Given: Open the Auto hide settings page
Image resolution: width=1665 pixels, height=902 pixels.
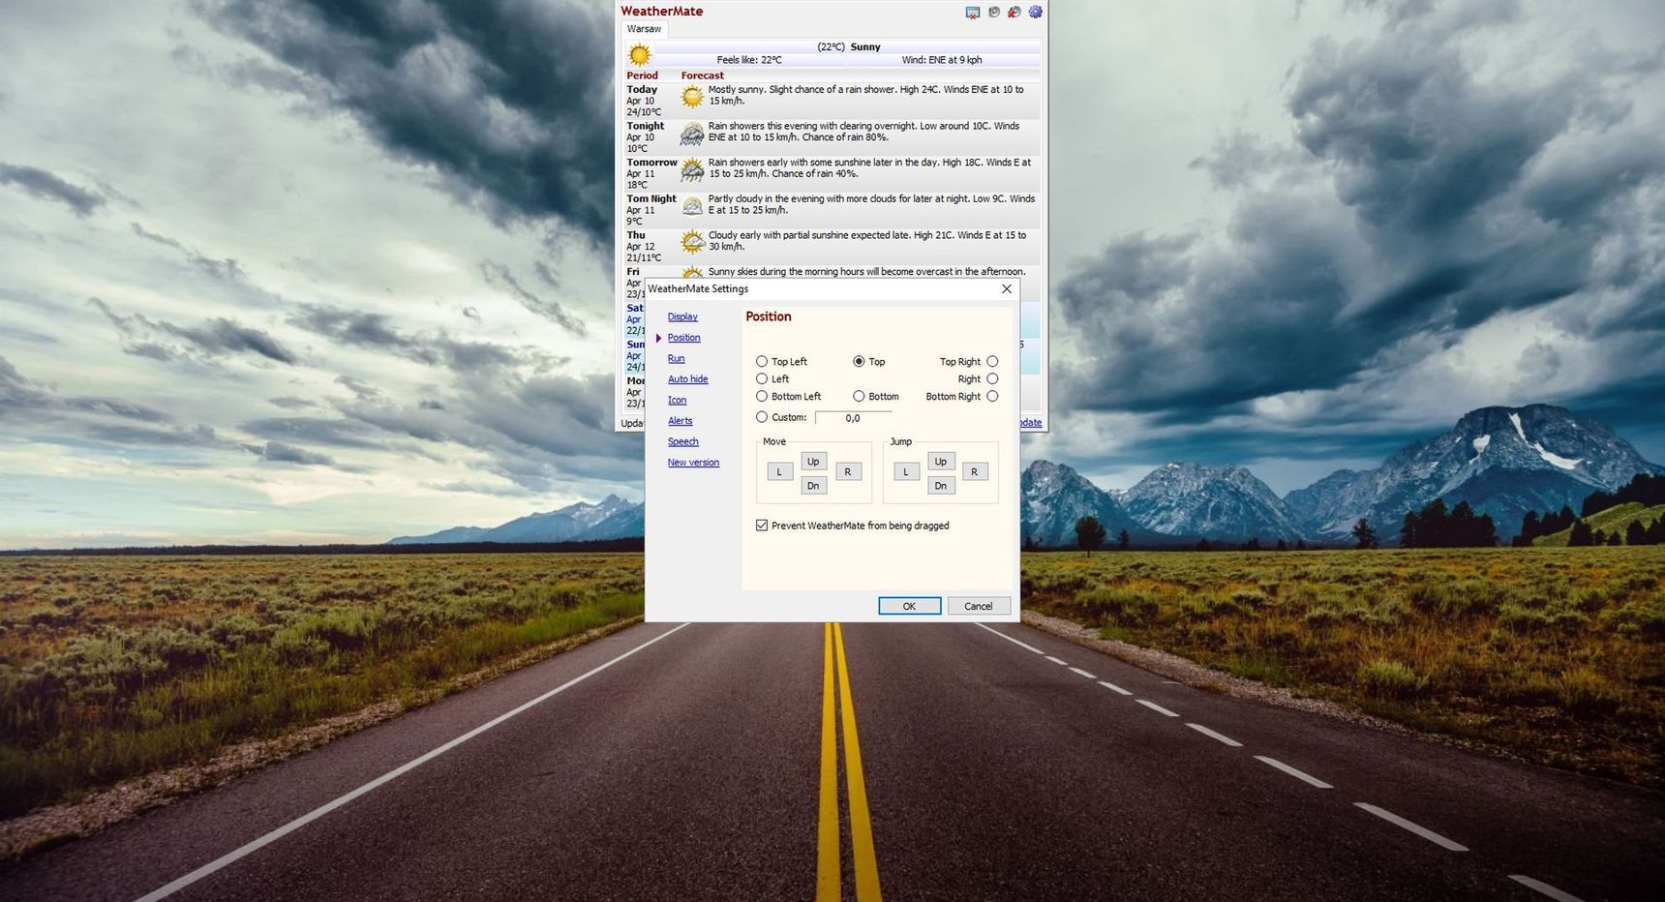Looking at the screenshot, I should pos(687,379).
